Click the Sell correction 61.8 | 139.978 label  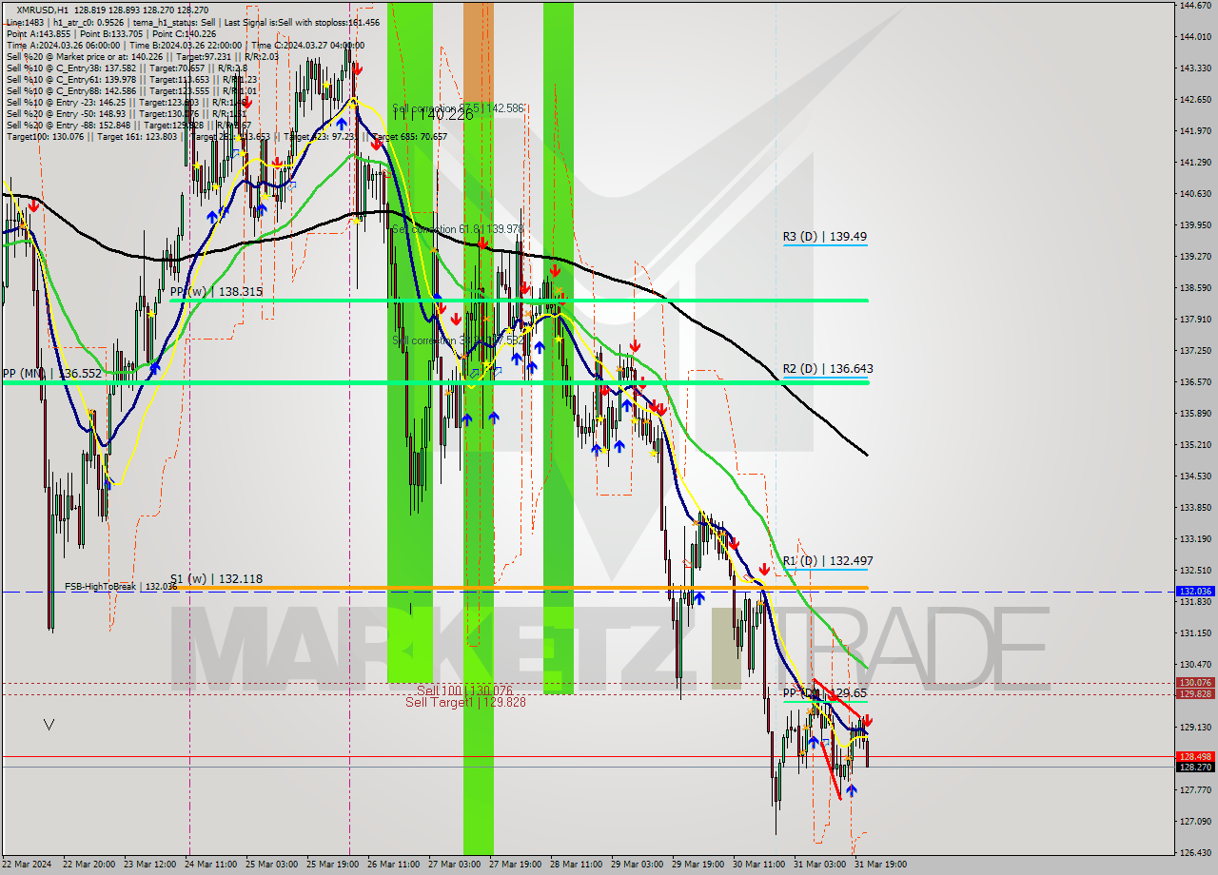tap(458, 229)
